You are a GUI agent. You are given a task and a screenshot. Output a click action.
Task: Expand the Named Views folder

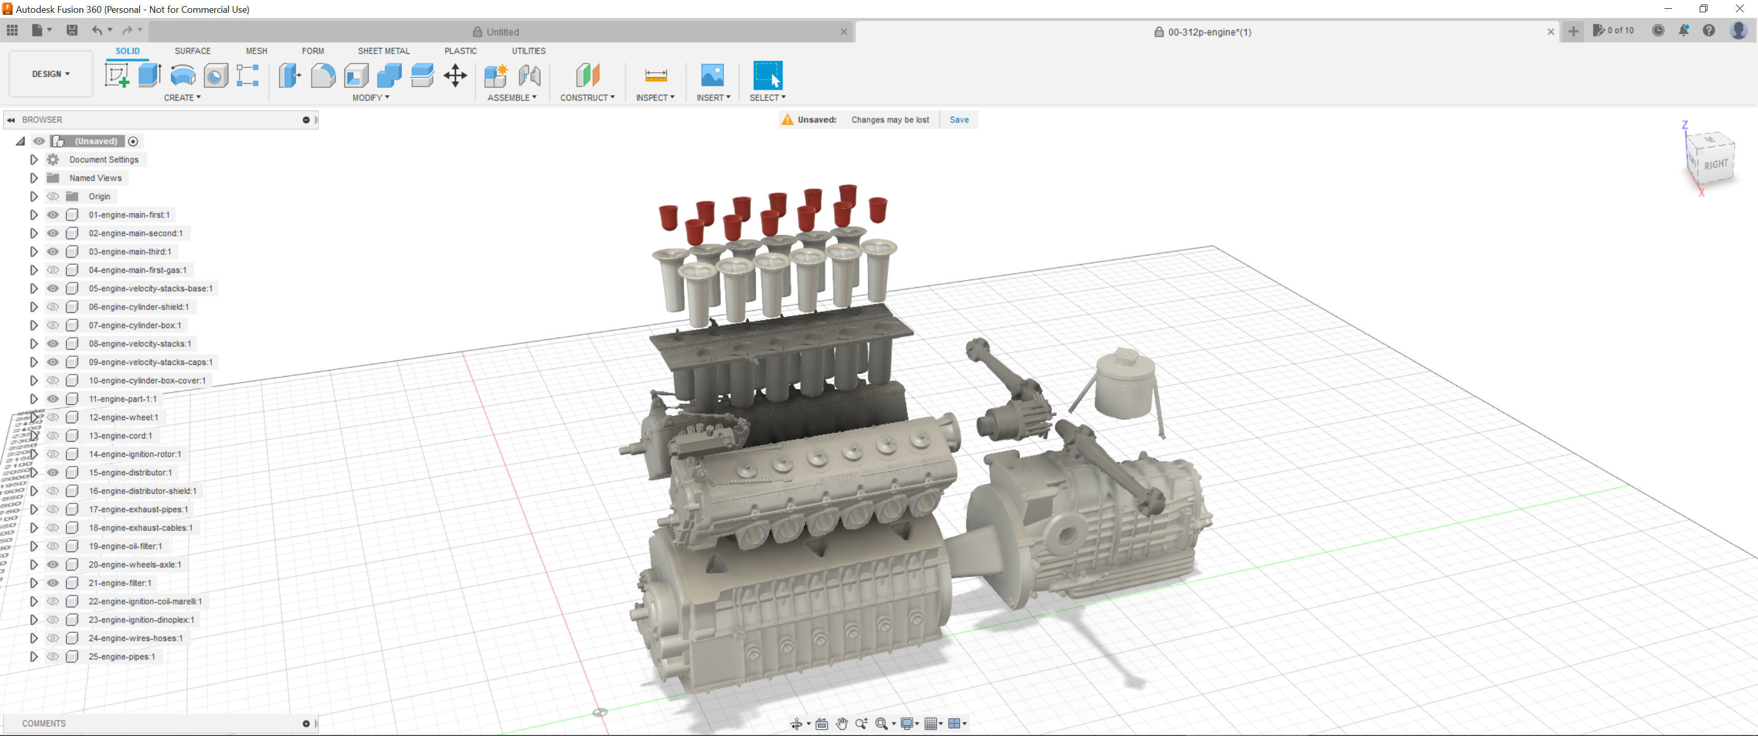coord(33,177)
